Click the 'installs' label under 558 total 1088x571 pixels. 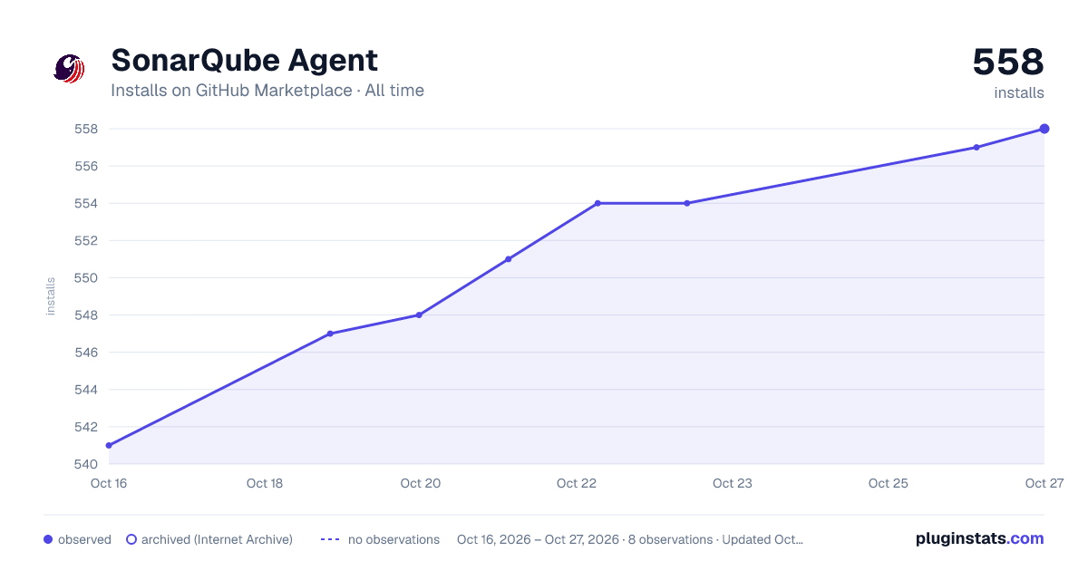(1019, 92)
